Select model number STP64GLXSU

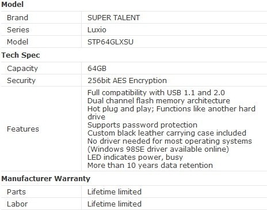coord(110,42)
